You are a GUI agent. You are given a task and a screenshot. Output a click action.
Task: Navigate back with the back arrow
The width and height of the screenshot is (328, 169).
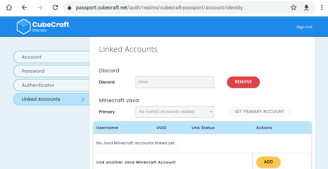tap(24, 8)
